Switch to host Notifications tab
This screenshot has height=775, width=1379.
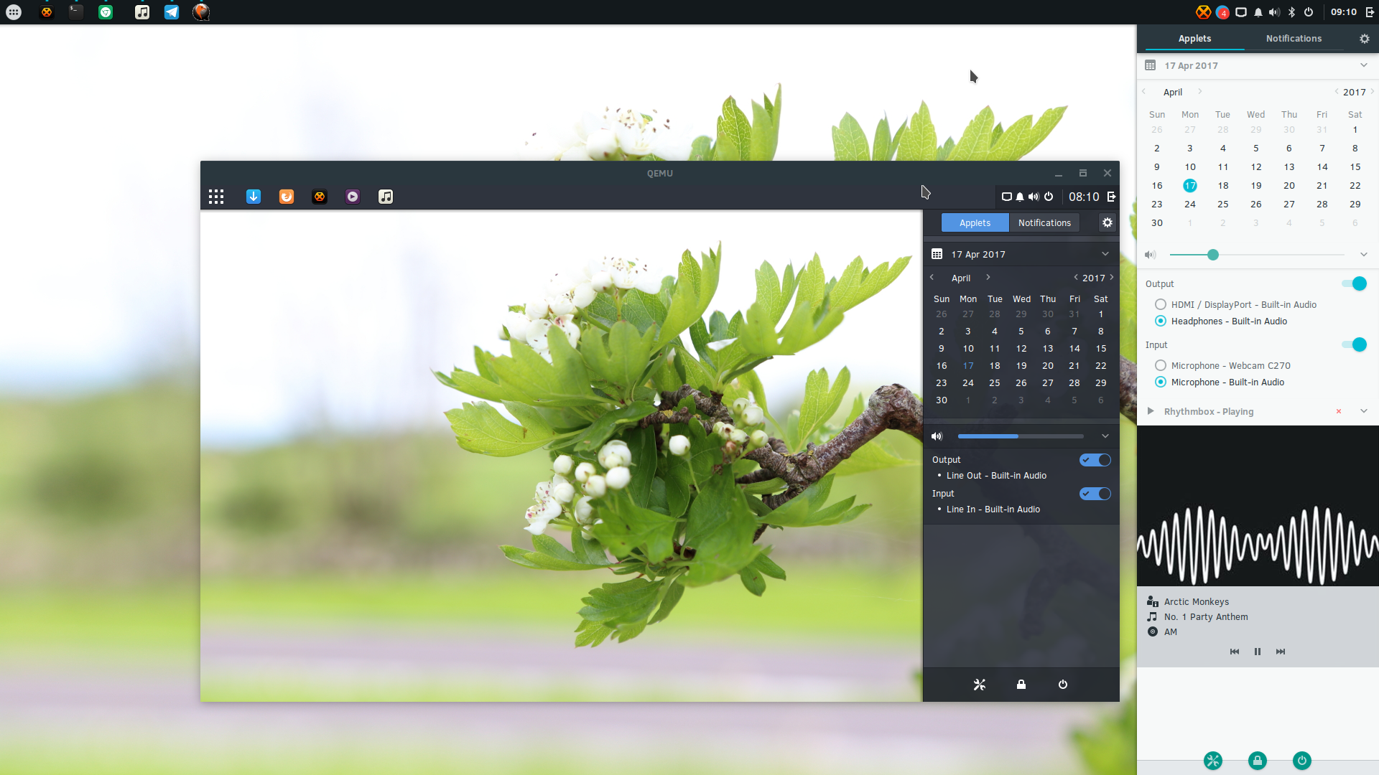pos(1294,39)
